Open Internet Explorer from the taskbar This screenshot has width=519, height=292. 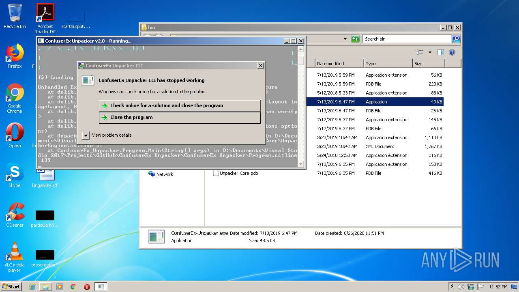(x=32, y=287)
